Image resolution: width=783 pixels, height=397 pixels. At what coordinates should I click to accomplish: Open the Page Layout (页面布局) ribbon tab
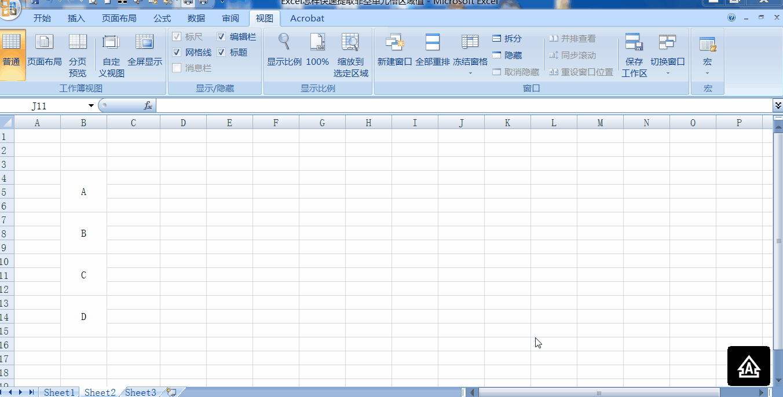point(119,18)
